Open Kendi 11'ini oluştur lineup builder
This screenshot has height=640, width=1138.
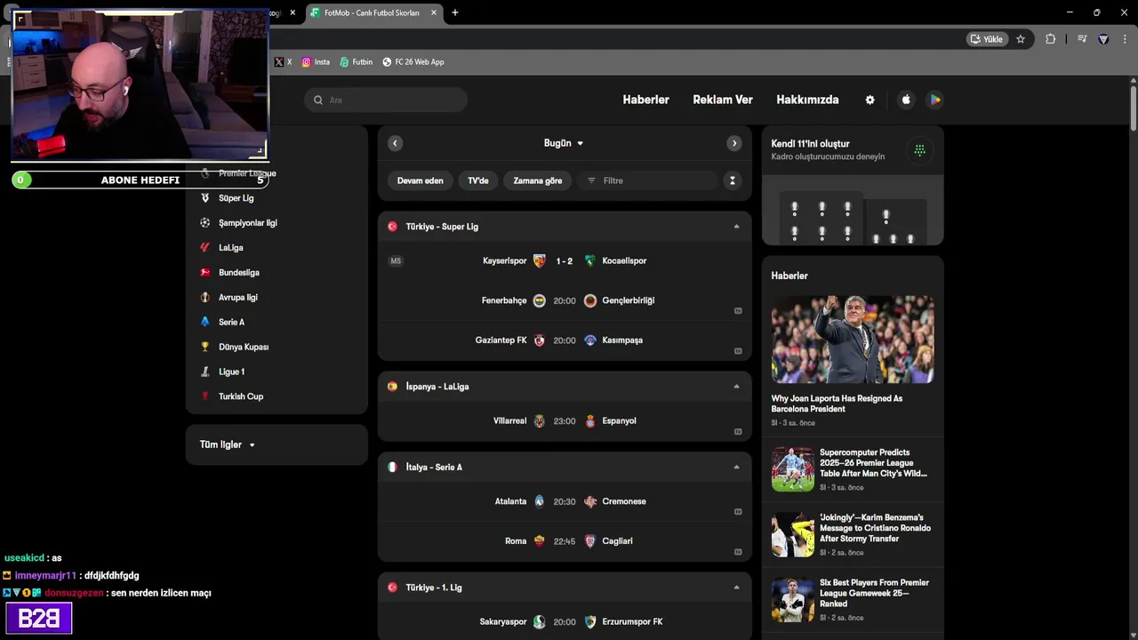(x=853, y=186)
